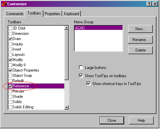Open the Properties tab
The width and height of the screenshot is (160, 129).
click(53, 14)
